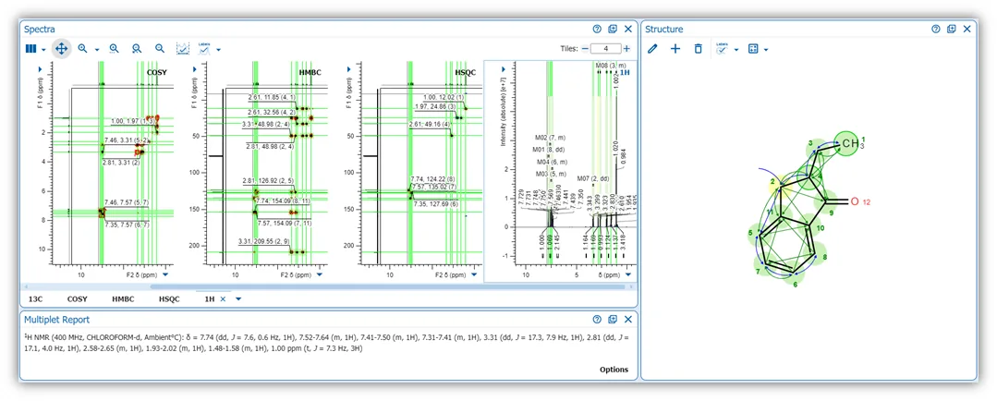
Task: Expand Structure Labels dropdown arrow
Action: point(736,50)
